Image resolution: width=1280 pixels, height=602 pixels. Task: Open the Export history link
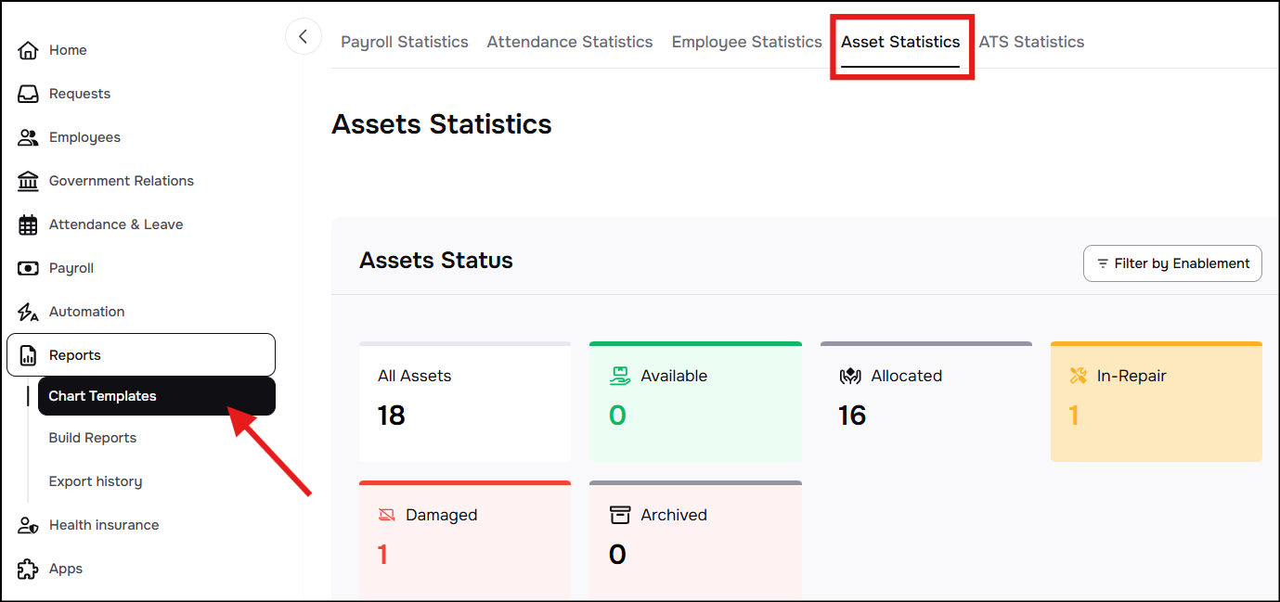(x=96, y=481)
